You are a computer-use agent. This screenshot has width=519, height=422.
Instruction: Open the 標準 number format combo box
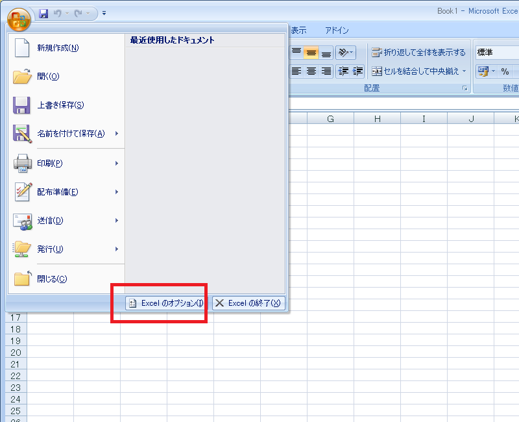point(497,53)
